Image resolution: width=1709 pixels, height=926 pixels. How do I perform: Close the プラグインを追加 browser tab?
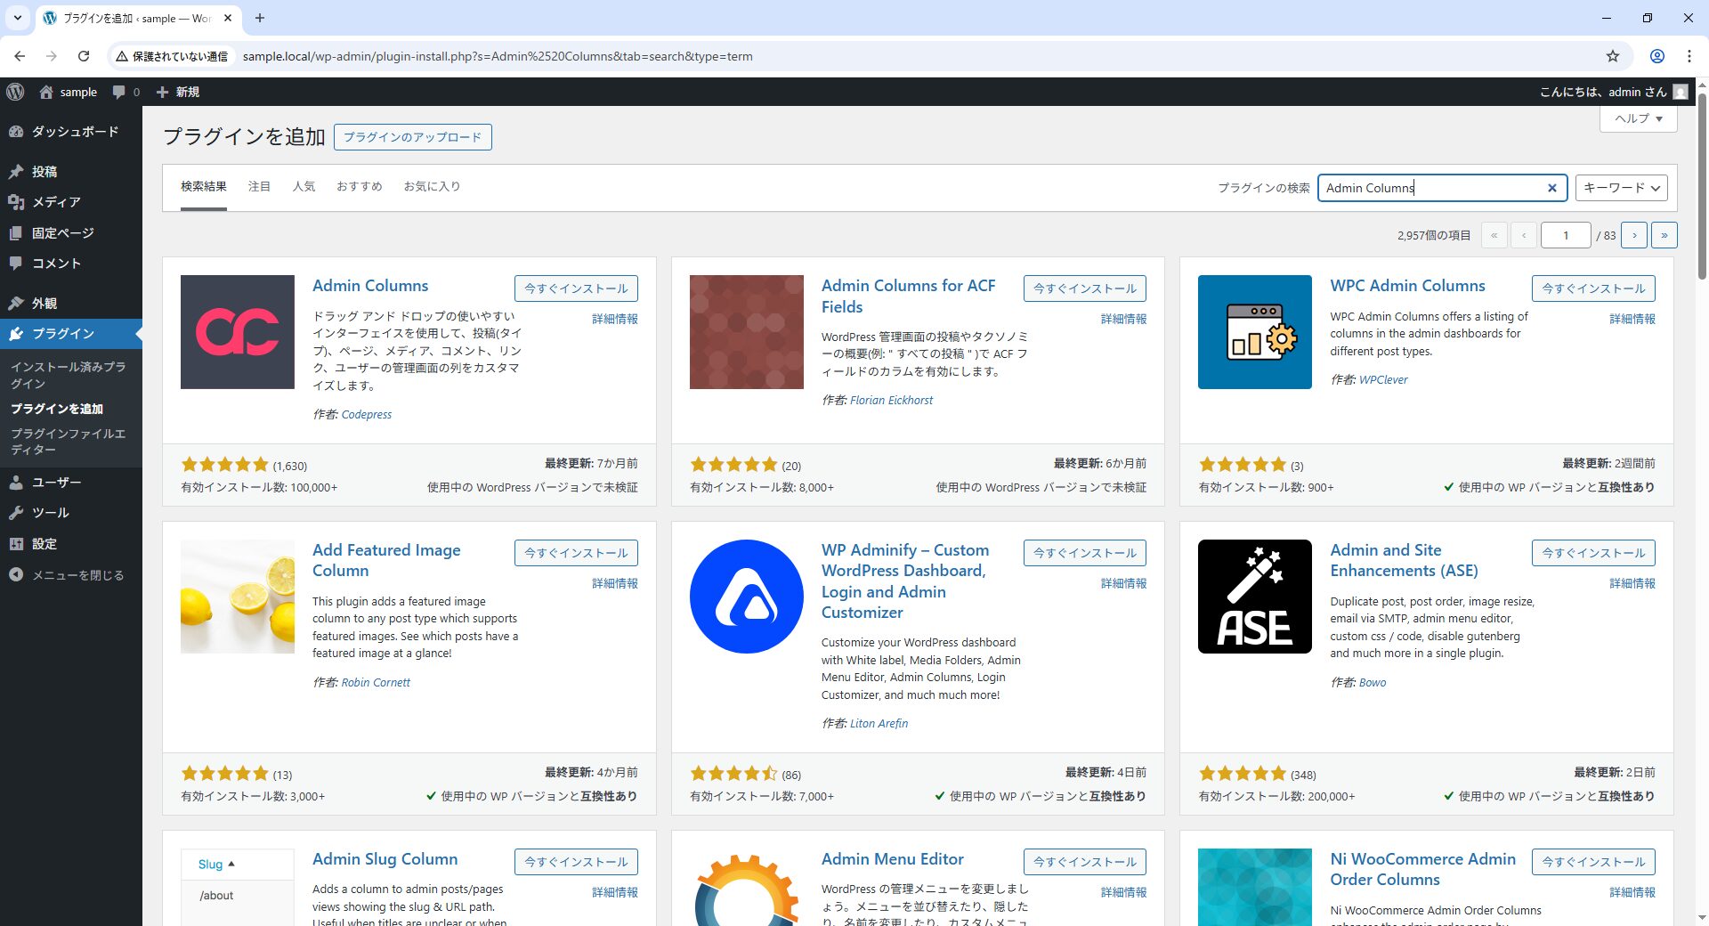coord(228,18)
